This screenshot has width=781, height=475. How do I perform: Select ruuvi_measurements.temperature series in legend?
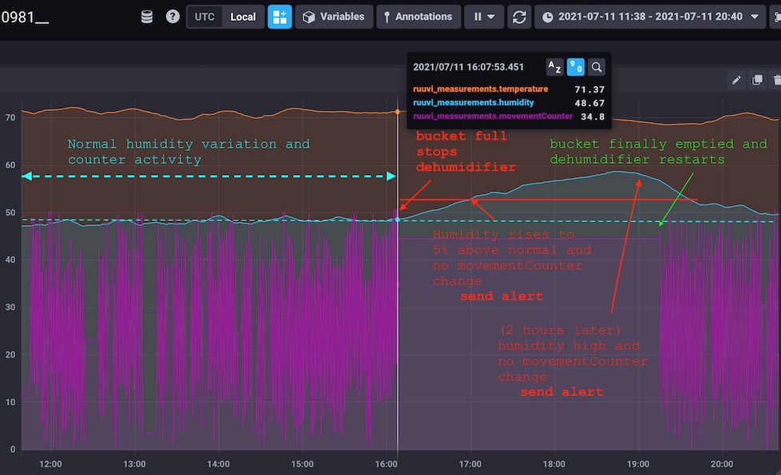tap(480, 89)
